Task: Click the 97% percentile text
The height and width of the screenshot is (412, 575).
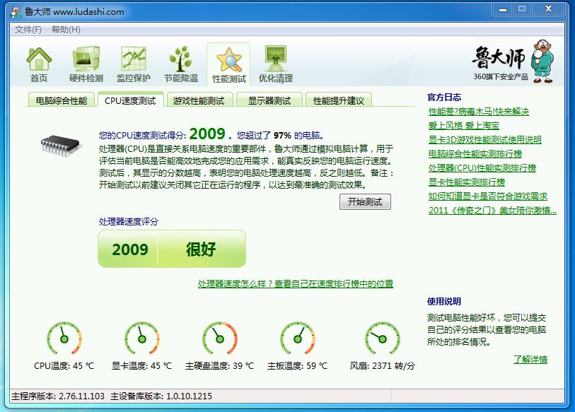Action: coord(282,135)
